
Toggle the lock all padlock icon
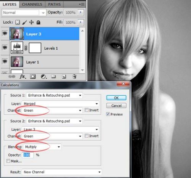38,22
